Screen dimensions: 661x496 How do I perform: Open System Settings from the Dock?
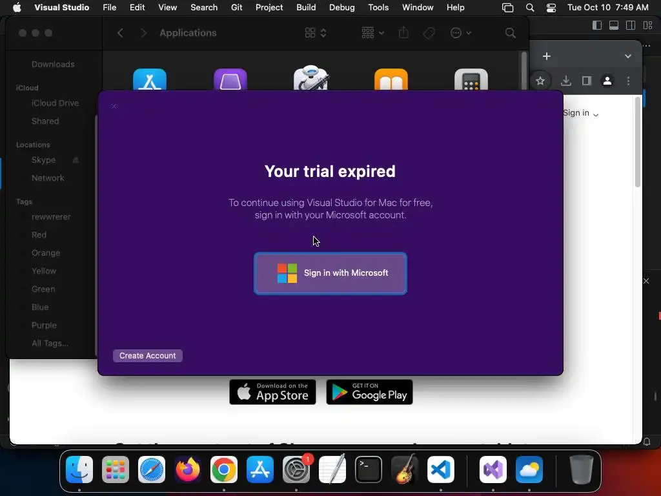[296, 470]
